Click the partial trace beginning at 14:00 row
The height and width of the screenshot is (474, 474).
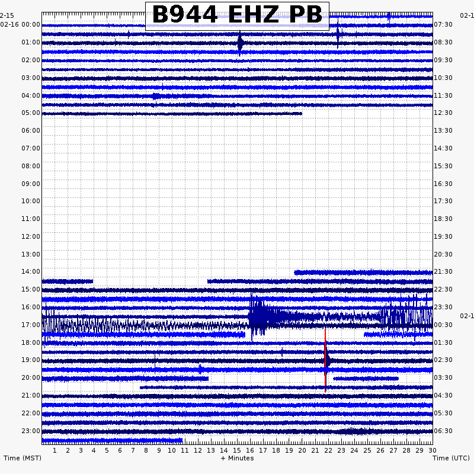[x=363, y=273]
